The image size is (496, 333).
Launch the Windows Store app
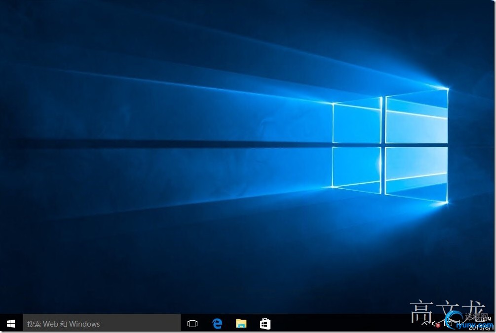coord(265,324)
